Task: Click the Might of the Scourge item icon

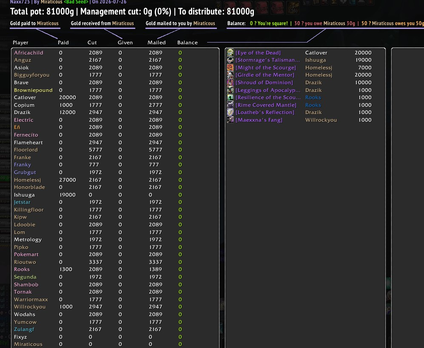Action: click(230, 67)
